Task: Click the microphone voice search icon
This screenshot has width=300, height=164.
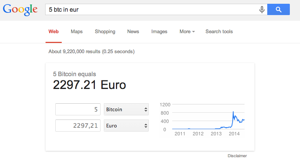Action: tap(262, 10)
